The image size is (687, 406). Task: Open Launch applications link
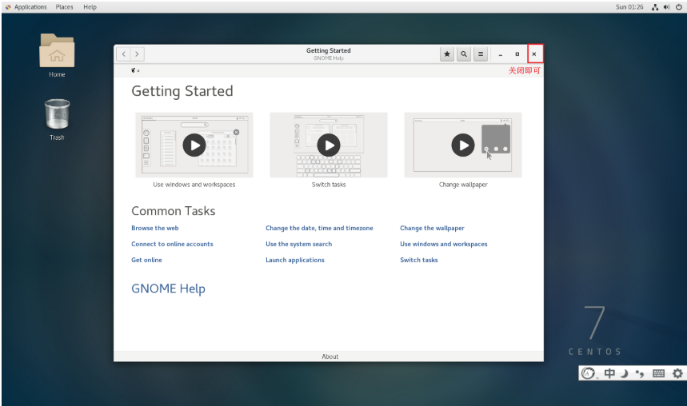click(x=295, y=260)
